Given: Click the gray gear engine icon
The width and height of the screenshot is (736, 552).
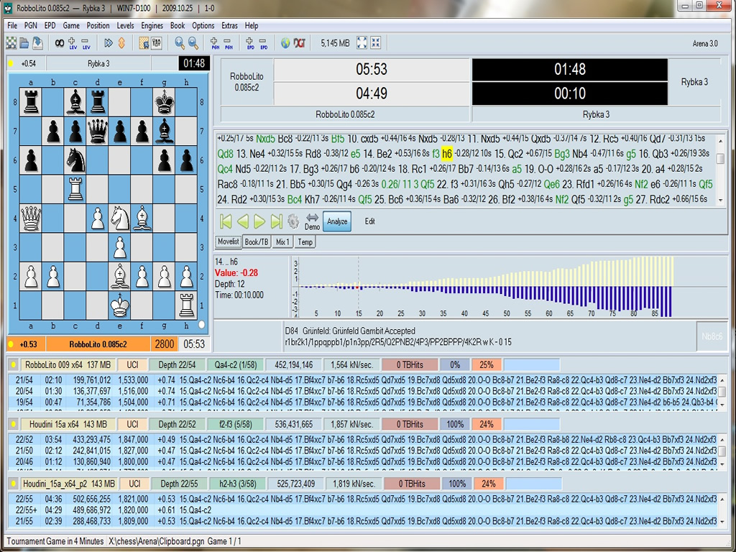Looking at the screenshot, I should coord(293,221).
